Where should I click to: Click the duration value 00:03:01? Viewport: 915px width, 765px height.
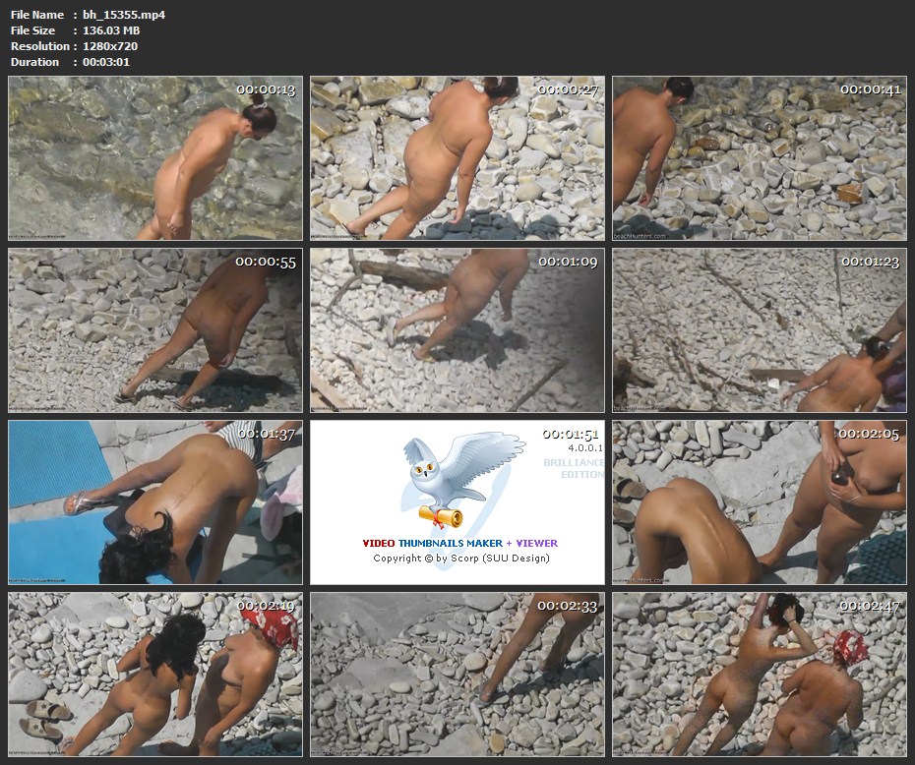click(106, 62)
